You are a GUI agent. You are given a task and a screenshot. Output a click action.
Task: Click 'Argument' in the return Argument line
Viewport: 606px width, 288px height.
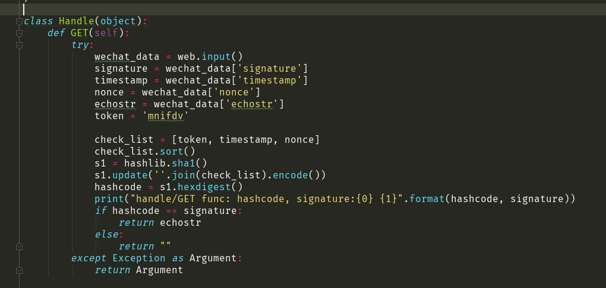(x=160, y=270)
